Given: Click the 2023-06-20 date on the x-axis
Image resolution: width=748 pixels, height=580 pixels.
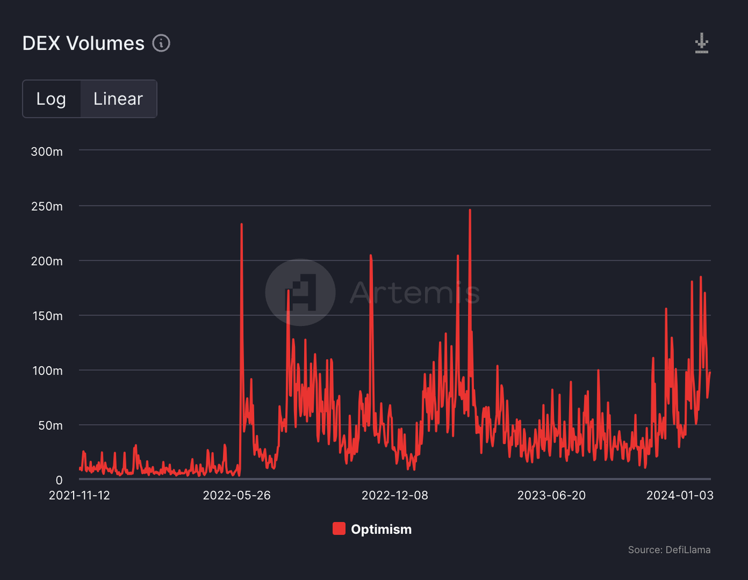Looking at the screenshot, I should (551, 495).
